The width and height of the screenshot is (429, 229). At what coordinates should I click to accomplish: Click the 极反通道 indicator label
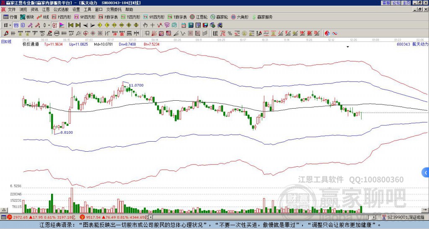click(x=31, y=44)
